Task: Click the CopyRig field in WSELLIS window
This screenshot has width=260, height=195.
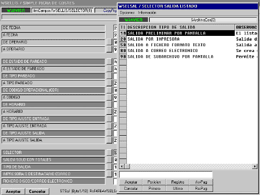Action: [106, 10]
